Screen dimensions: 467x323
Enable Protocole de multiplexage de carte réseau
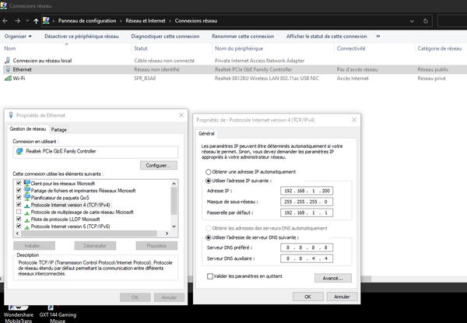point(19,212)
